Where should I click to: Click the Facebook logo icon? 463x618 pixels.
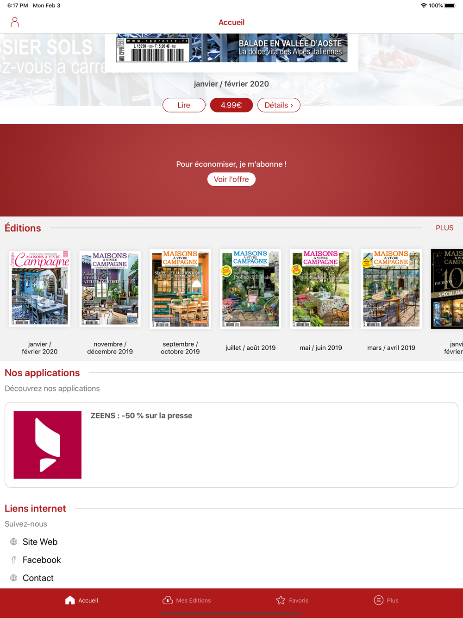click(14, 560)
